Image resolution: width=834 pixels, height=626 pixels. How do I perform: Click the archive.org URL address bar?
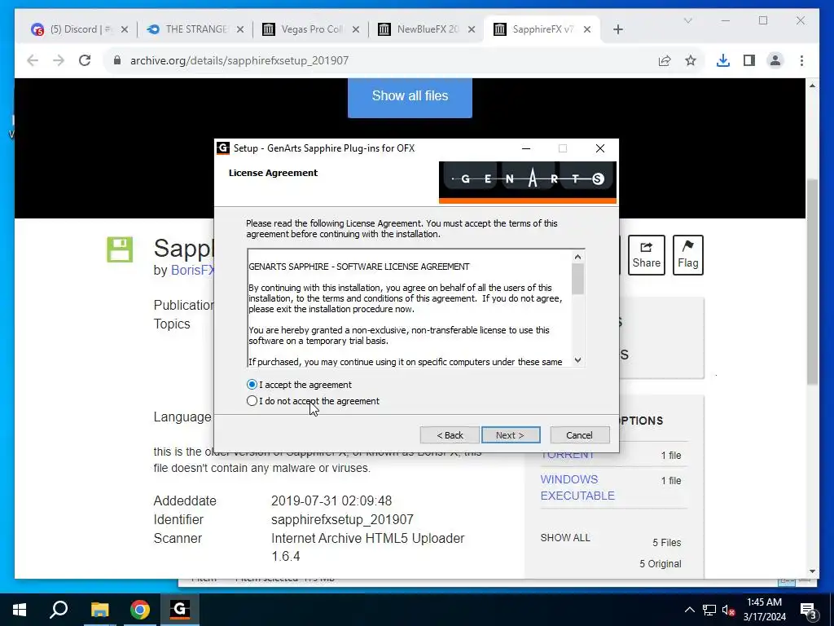tap(383, 60)
